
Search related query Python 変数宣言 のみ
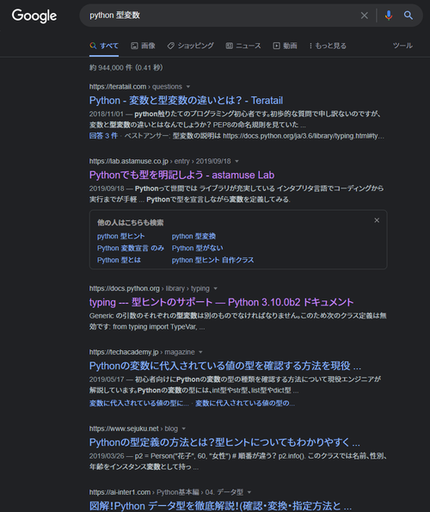131,248
